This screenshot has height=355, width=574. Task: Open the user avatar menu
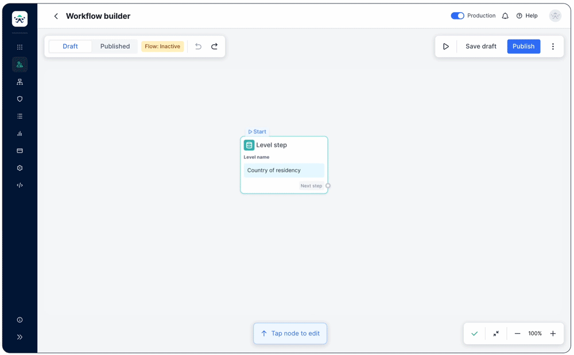[x=555, y=16]
